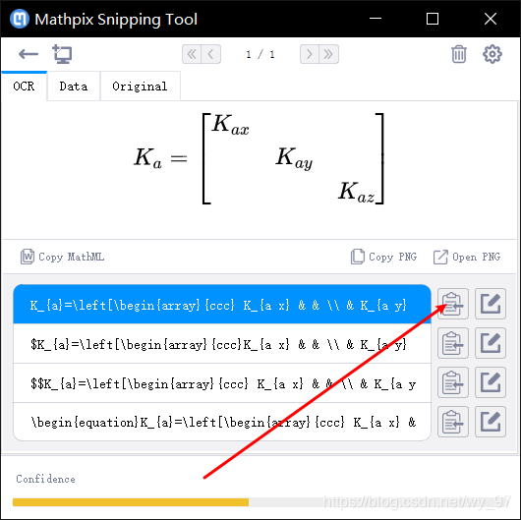Viewport: 521px width, 520px height.
Task: Select the double-dollar $$K_{a} LaTeX row
Action: [222, 383]
